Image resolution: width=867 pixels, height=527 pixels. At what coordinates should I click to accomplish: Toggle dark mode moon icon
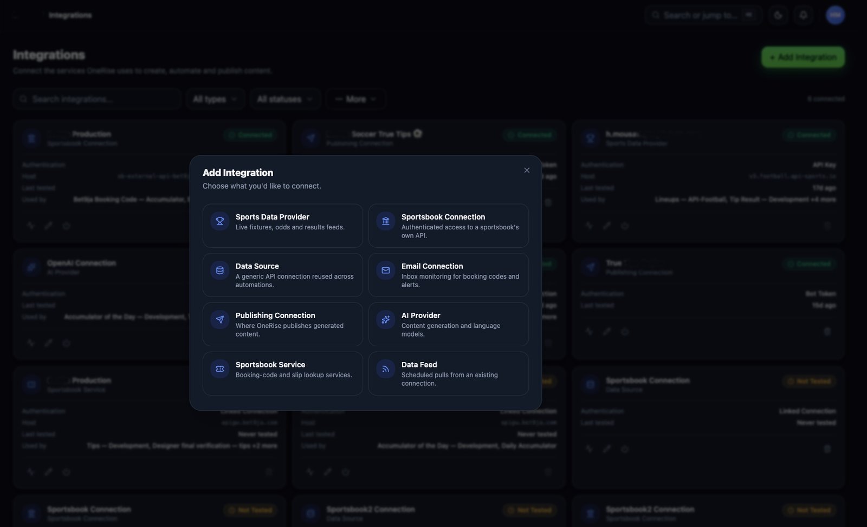778,15
